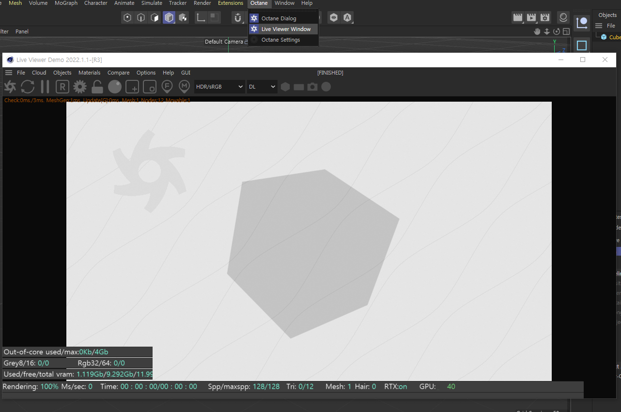Click the round sphere icon beside render icons
Screen dimensions: 621x412
pyautogui.click(x=563, y=18)
